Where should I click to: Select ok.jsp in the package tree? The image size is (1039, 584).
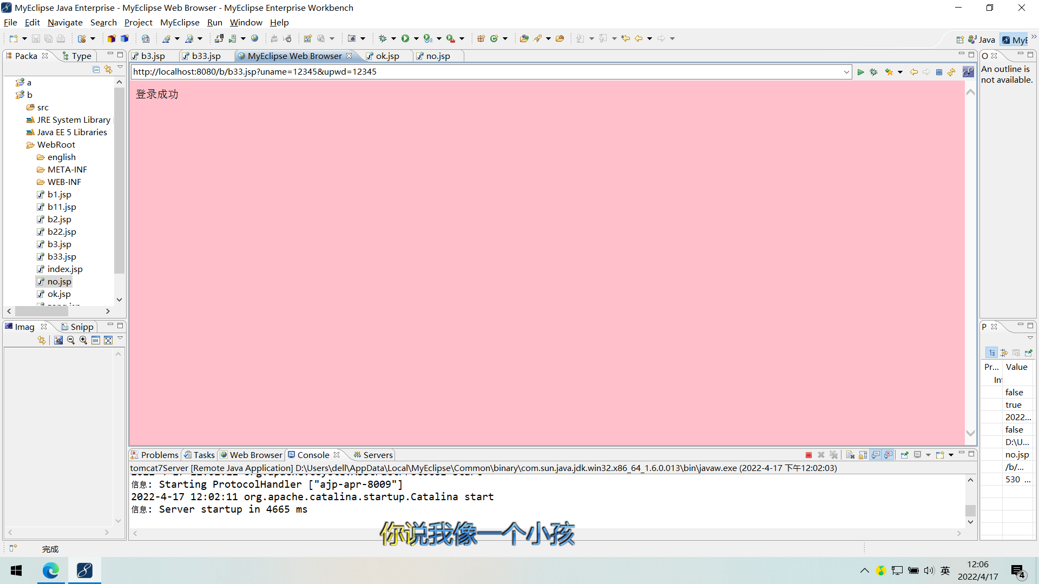point(59,294)
